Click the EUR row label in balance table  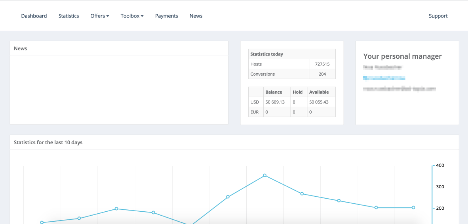tap(255, 112)
